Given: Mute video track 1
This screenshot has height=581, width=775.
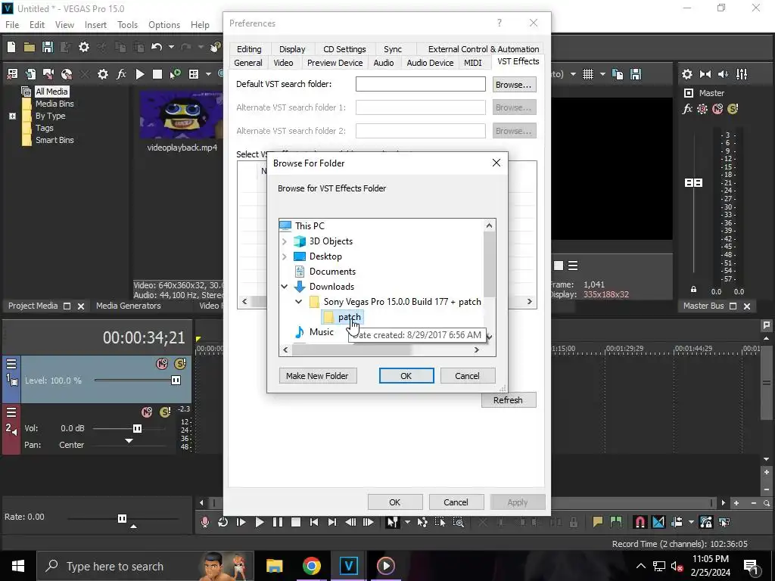Looking at the screenshot, I should click(162, 364).
